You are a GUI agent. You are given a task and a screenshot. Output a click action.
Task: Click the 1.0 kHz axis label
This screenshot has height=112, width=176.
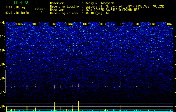[3, 50]
